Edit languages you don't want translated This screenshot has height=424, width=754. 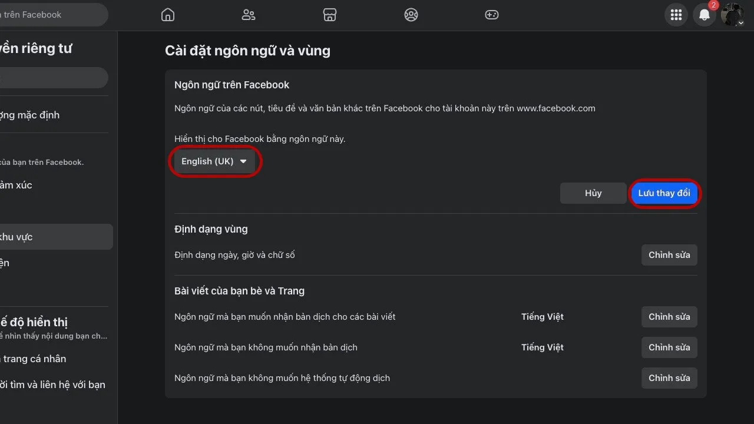669,347
